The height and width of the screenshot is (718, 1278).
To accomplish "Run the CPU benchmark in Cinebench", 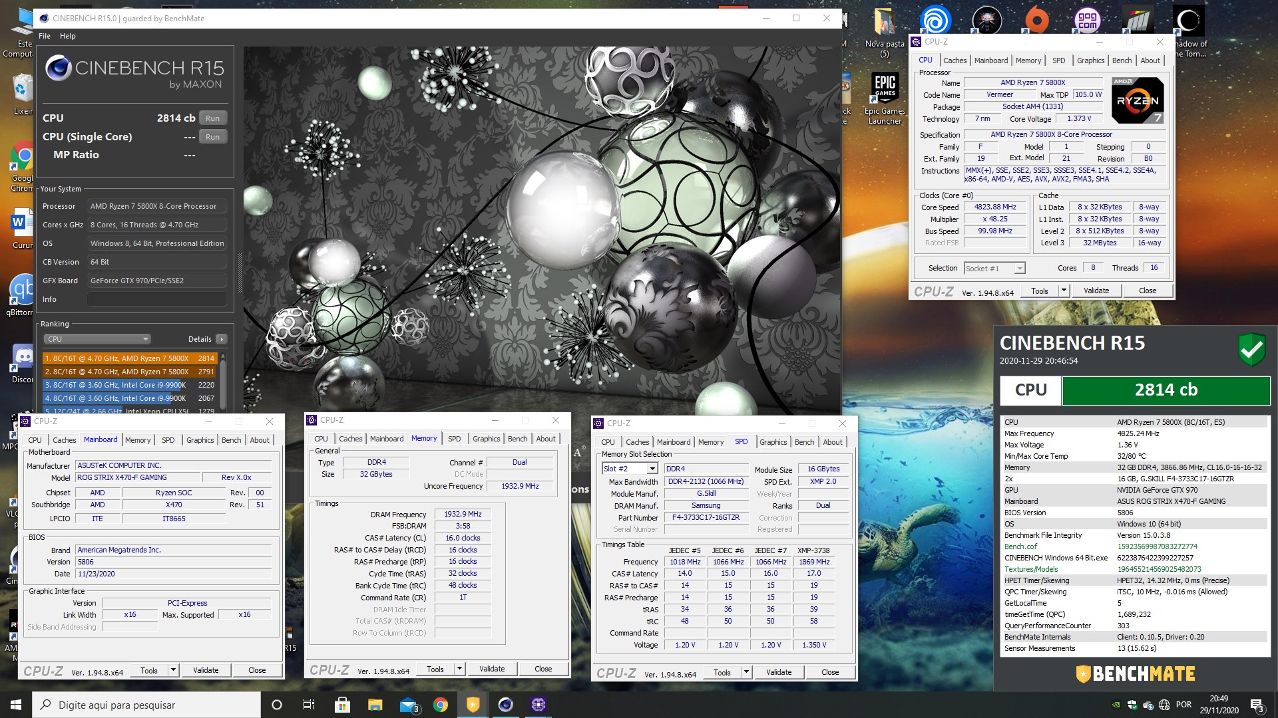I will click(212, 118).
